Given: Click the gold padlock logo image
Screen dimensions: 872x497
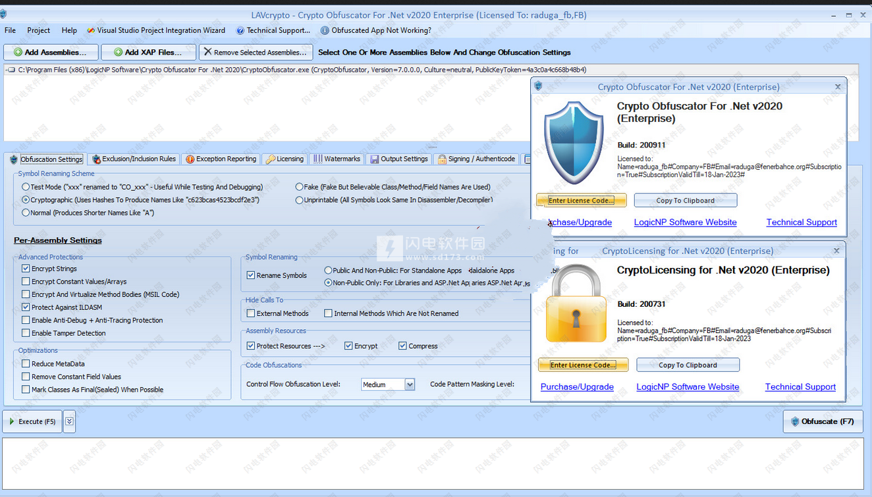Looking at the screenshot, I should (x=576, y=303).
